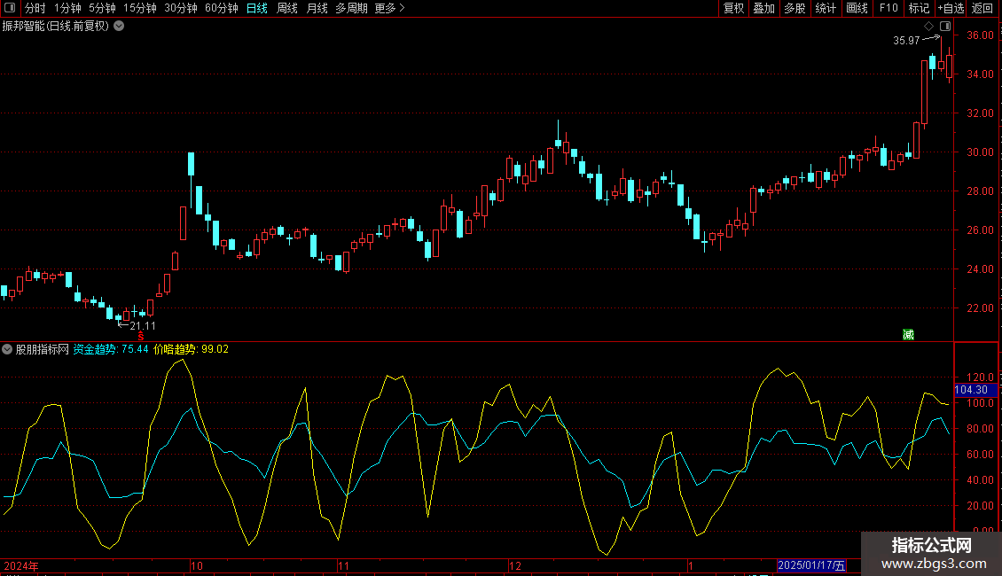Viewport: 1002px width, 576px height.
Task: Click the red S signal marker
Action: 141,337
